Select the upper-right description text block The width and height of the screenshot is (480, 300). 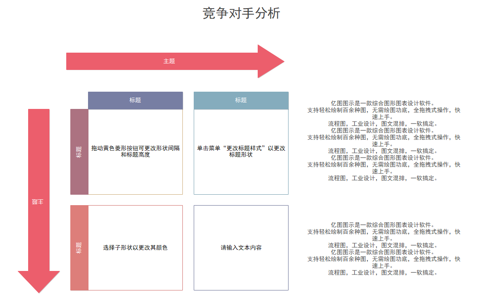[x=383, y=141]
